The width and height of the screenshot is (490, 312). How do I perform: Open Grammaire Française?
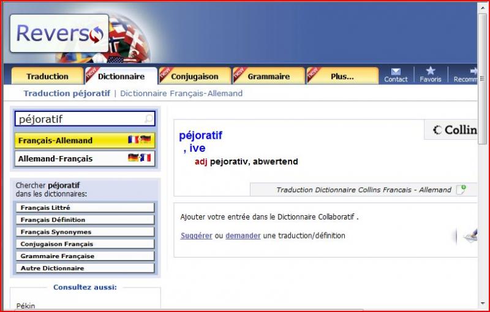click(x=85, y=256)
